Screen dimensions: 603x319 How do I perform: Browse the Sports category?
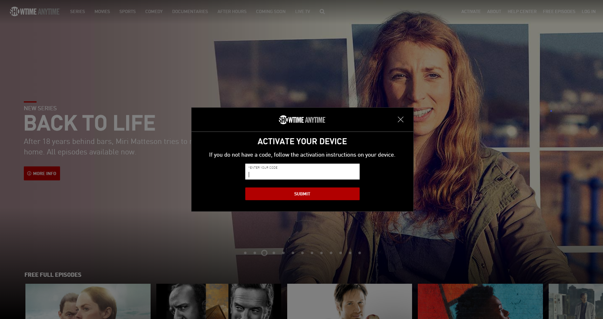127,11
